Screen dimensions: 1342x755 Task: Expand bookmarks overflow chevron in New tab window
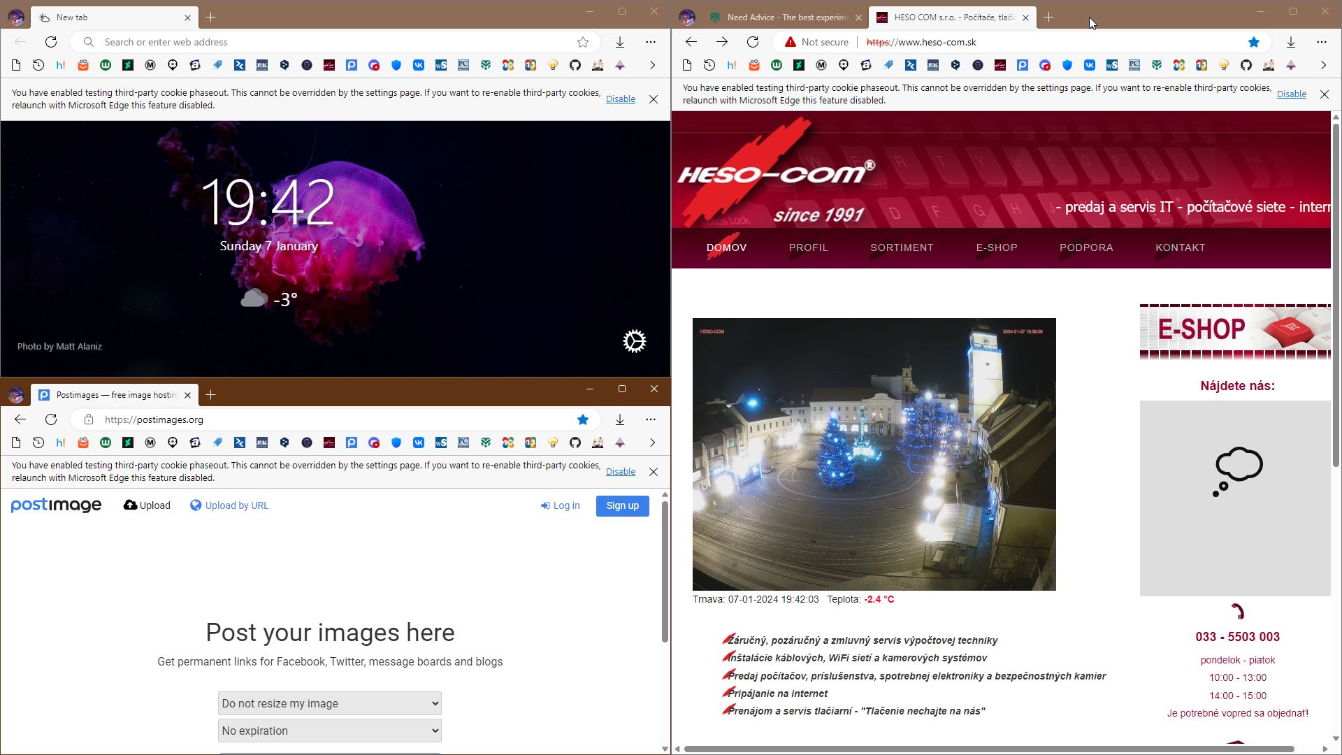652,65
